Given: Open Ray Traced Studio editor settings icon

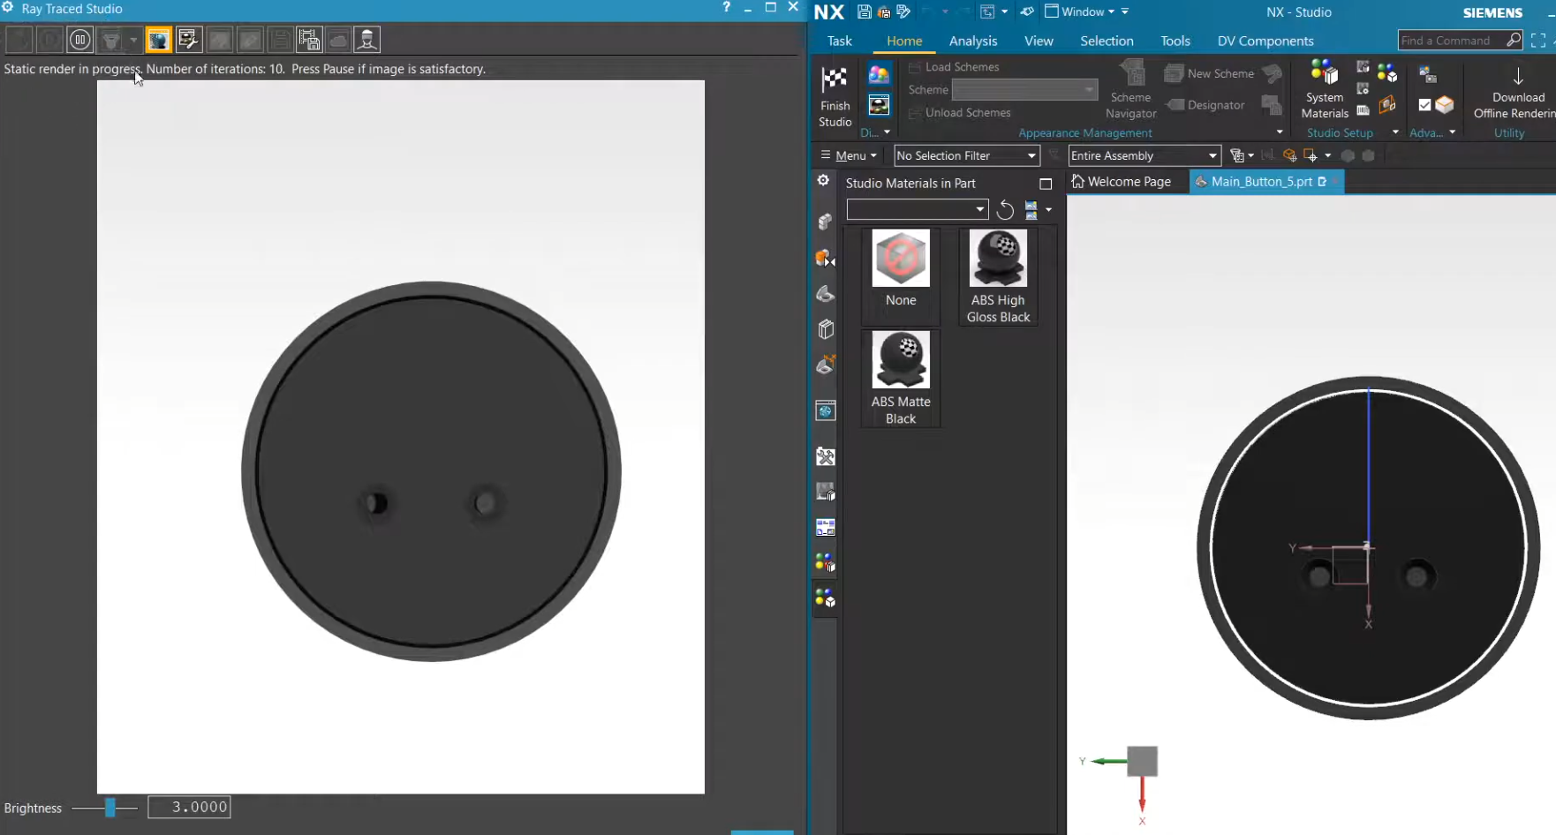Looking at the screenshot, I should point(188,40).
